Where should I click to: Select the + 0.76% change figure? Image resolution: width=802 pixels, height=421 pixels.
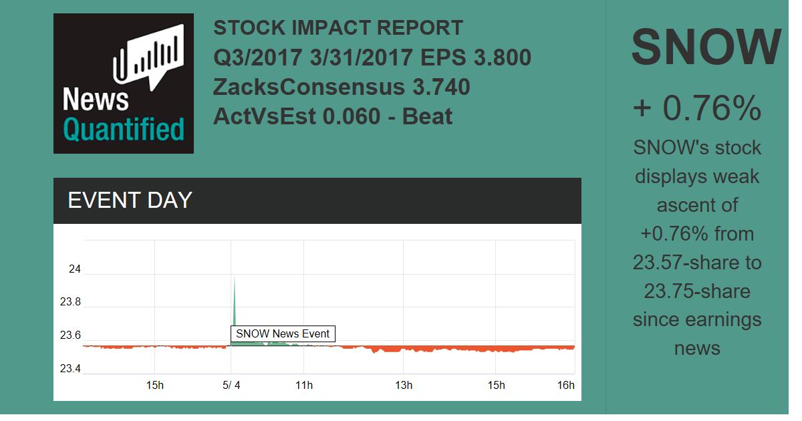697,108
